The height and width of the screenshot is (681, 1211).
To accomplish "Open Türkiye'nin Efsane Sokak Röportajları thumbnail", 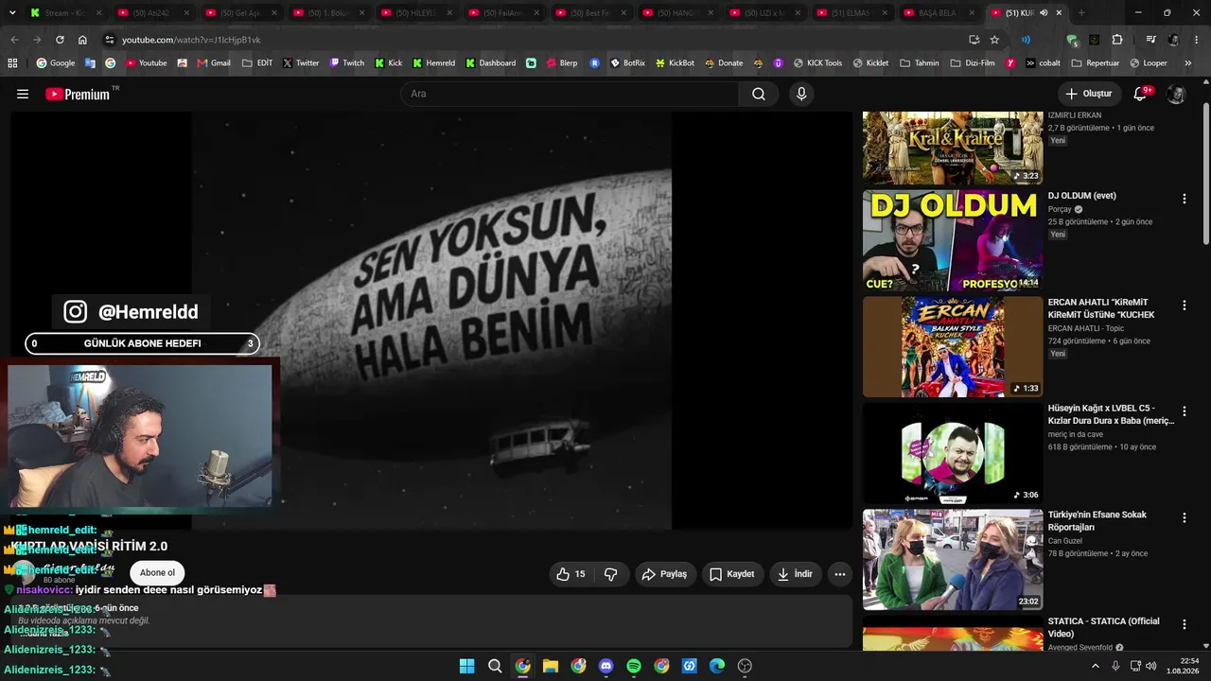I will [953, 560].
